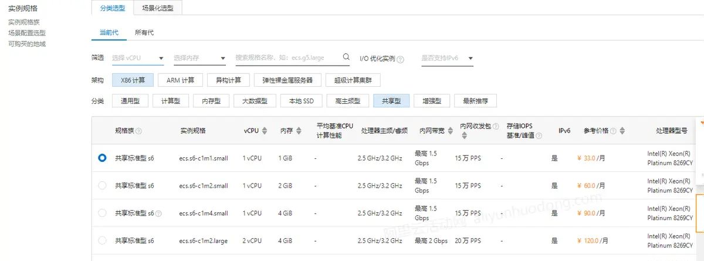Screen dimensions: 704x261
Task: Open help icon beside ecs.s6-c1m4.small family
Action: tap(158, 213)
